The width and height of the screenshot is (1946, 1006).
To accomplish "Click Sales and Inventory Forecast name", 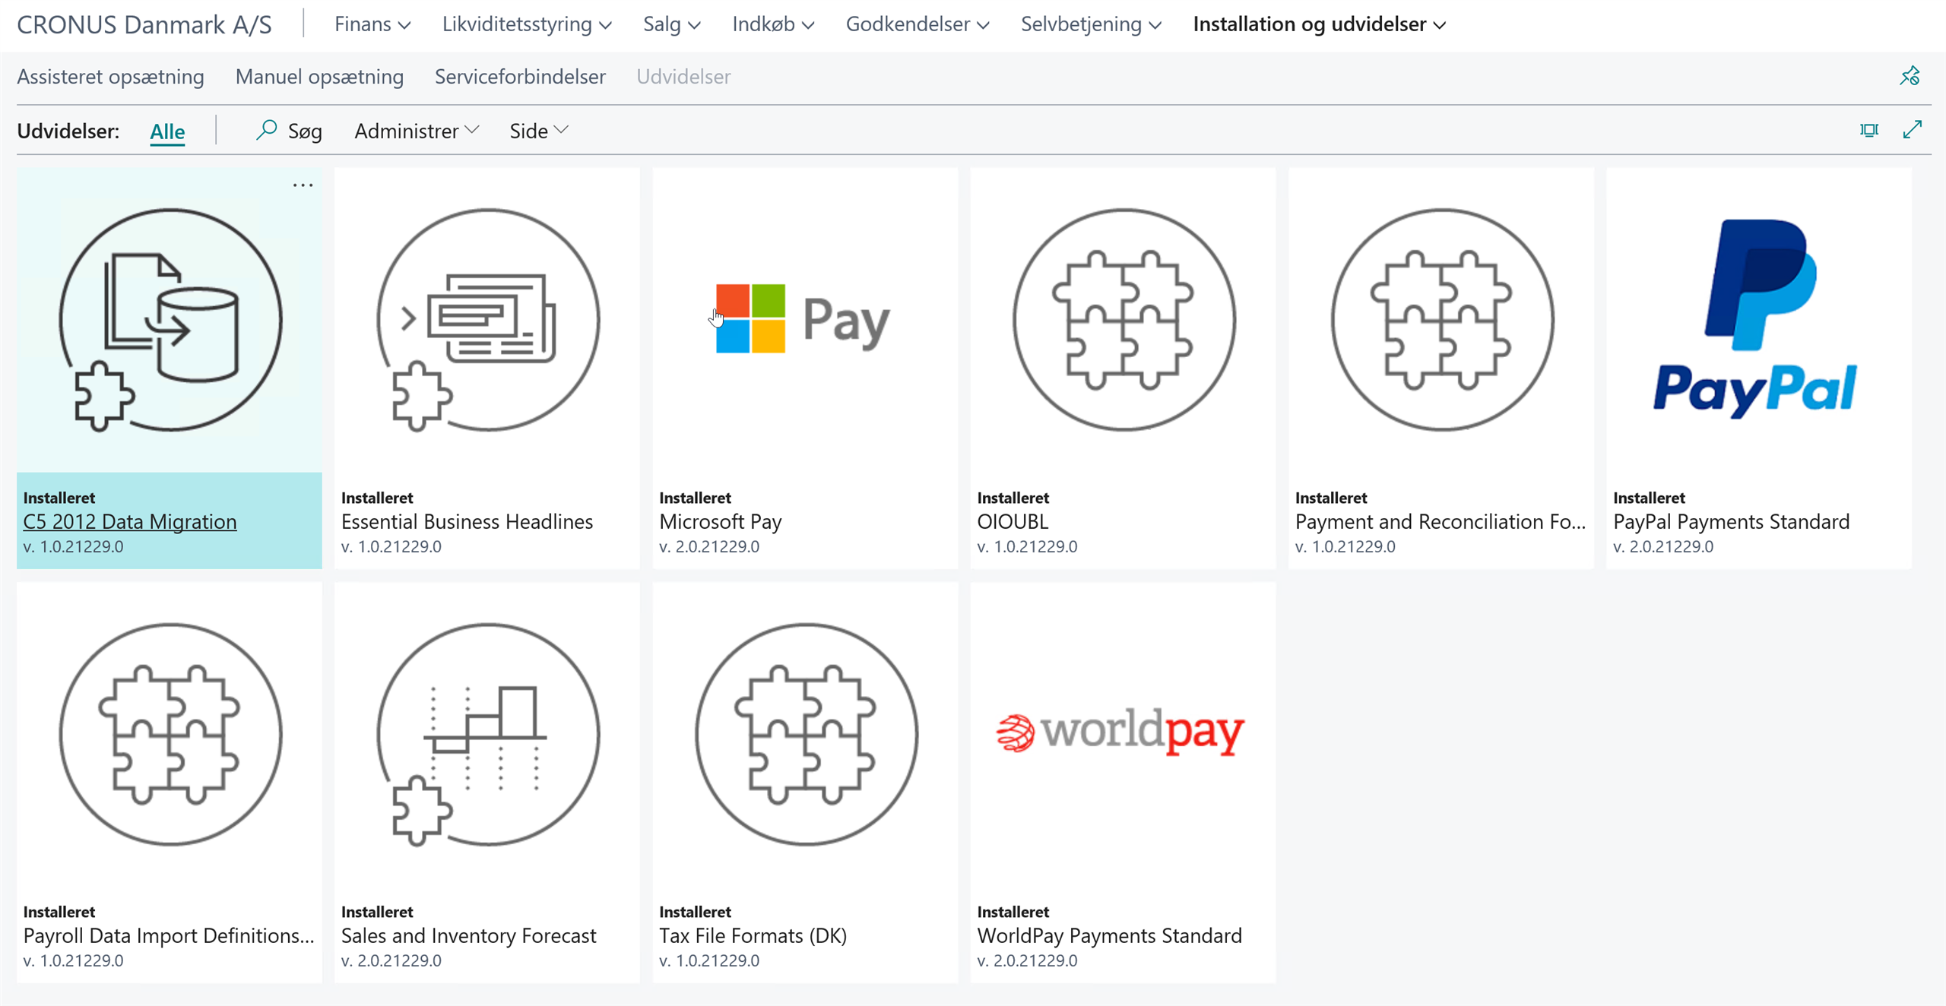I will coord(468,936).
